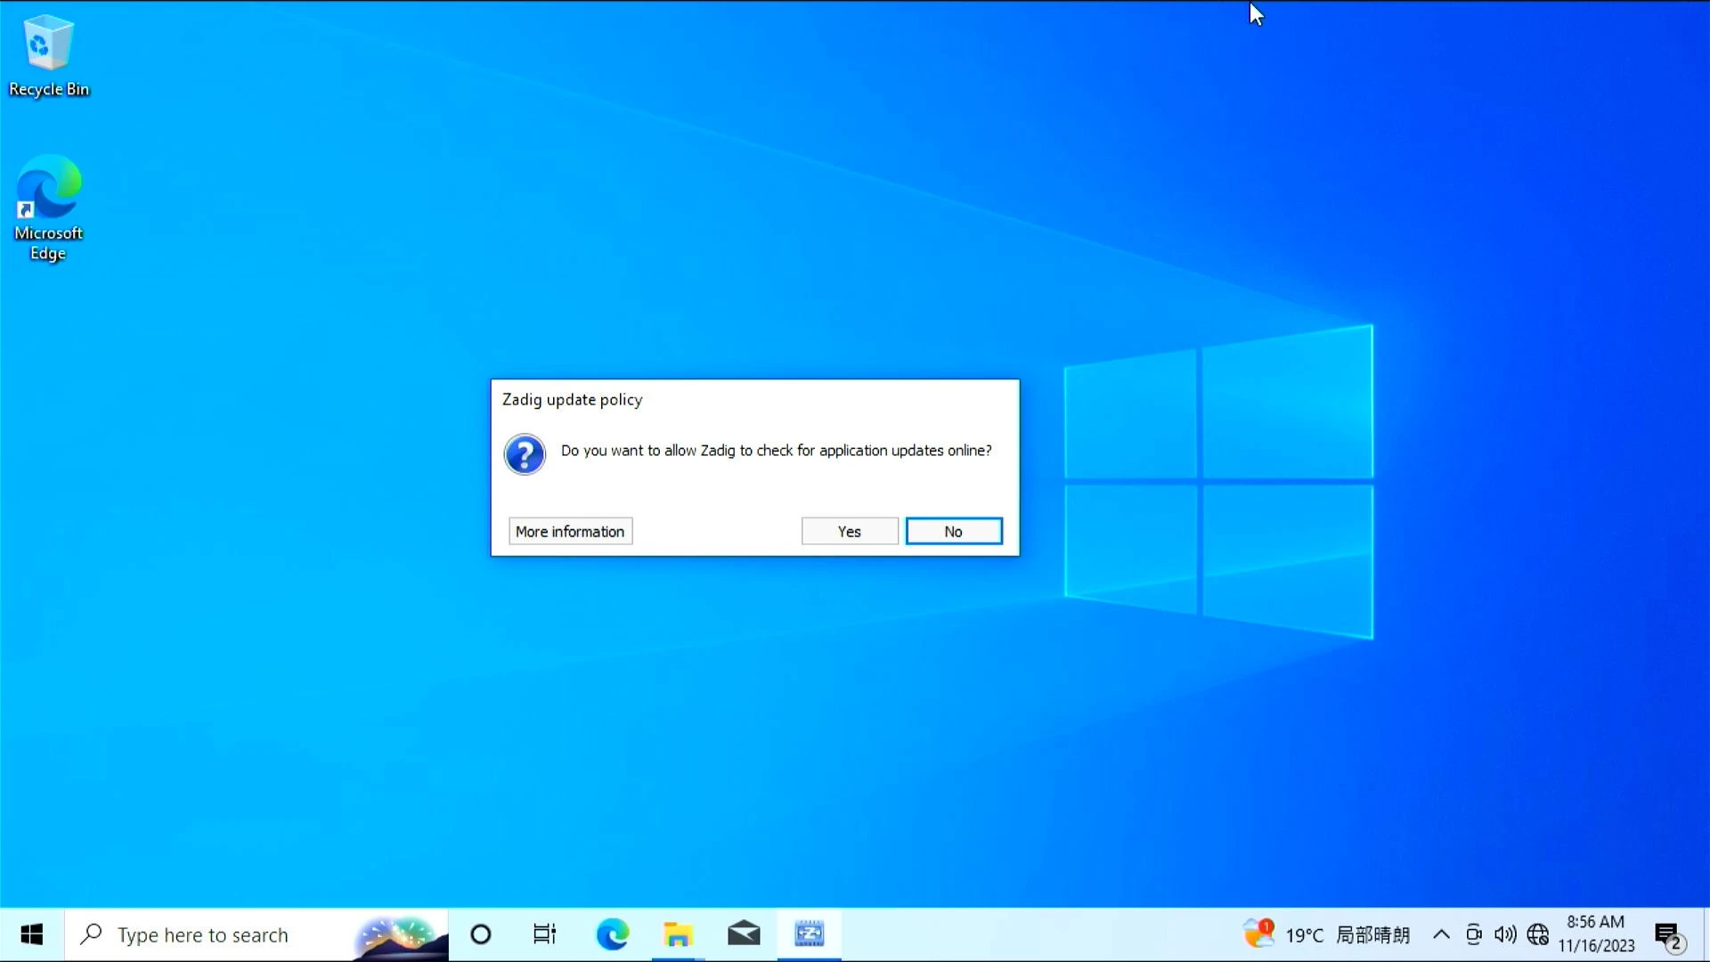
Task: Select the Microsoft Edge desktop shortcut
Action: coord(48,208)
